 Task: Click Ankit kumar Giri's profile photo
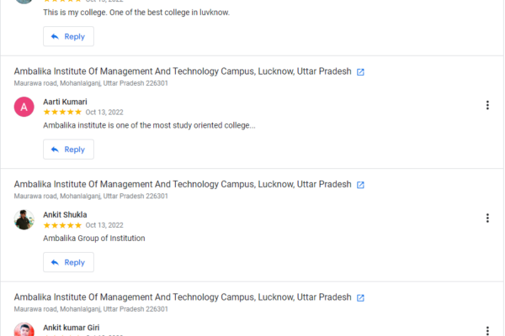point(24,329)
